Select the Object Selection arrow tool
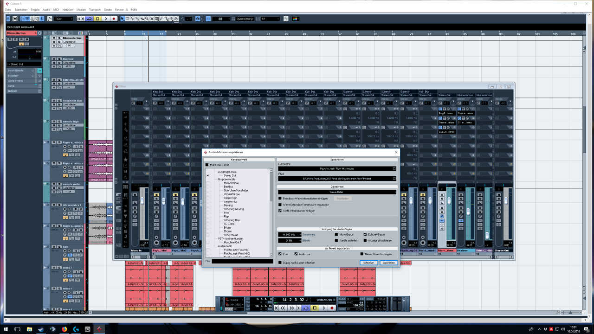 click(122, 19)
